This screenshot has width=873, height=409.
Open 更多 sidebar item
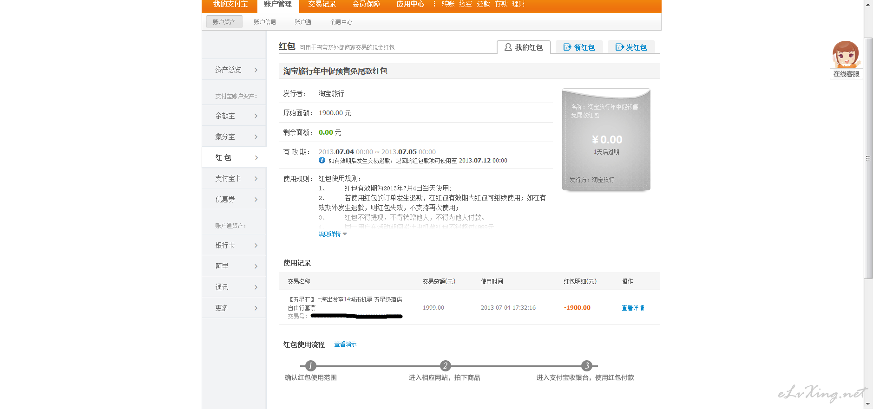pos(234,308)
